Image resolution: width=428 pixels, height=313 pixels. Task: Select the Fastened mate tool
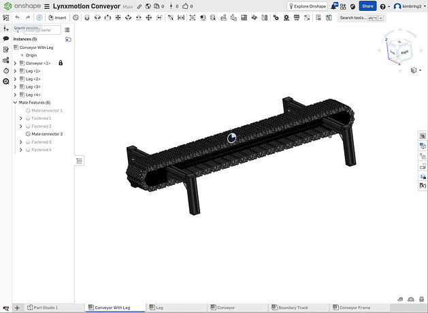[x=87, y=18]
